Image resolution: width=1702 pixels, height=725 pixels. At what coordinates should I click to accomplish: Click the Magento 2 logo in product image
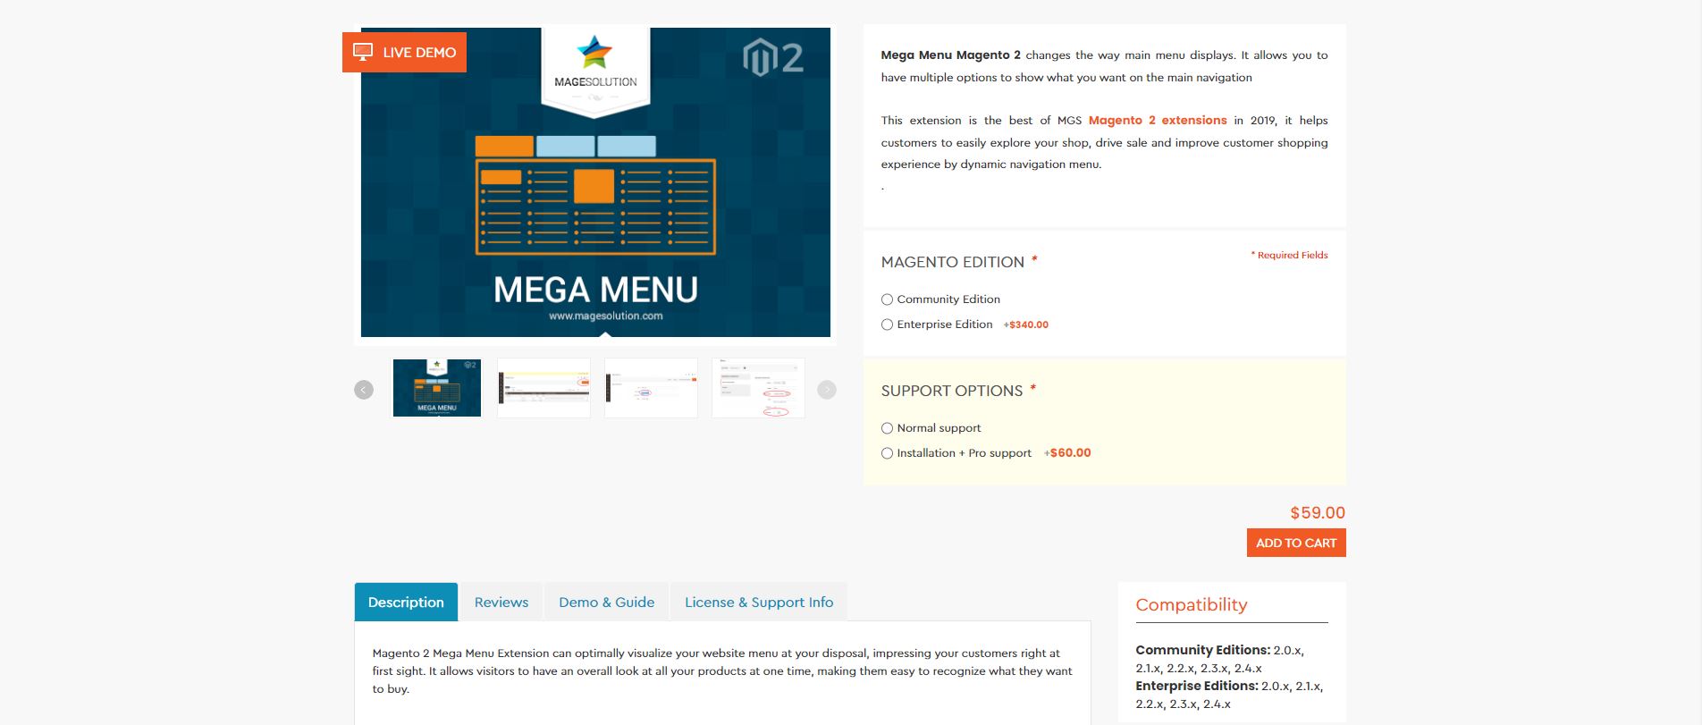tap(773, 57)
